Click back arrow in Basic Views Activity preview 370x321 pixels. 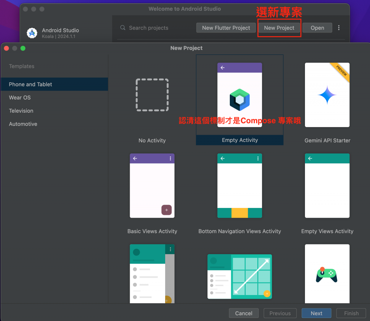point(135,159)
